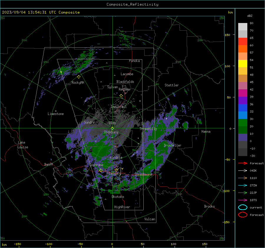265x248 pixels.
Task: Click the RockyMH label
Action: (x=78, y=83)
